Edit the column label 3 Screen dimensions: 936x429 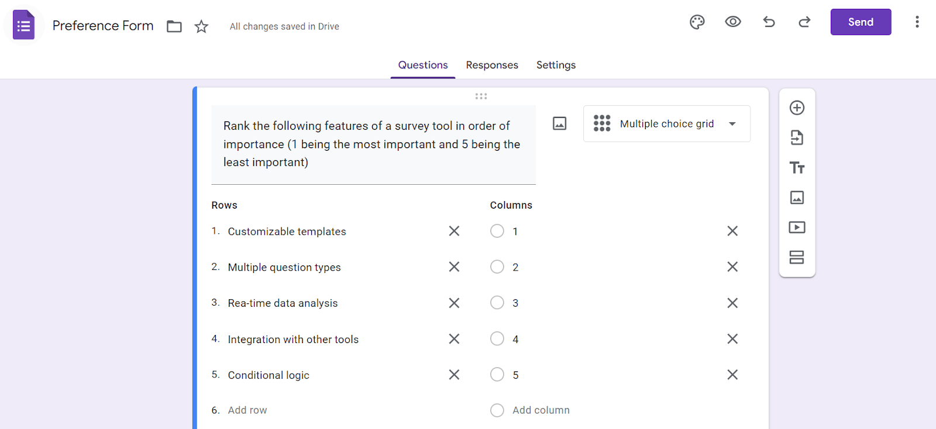tap(515, 303)
